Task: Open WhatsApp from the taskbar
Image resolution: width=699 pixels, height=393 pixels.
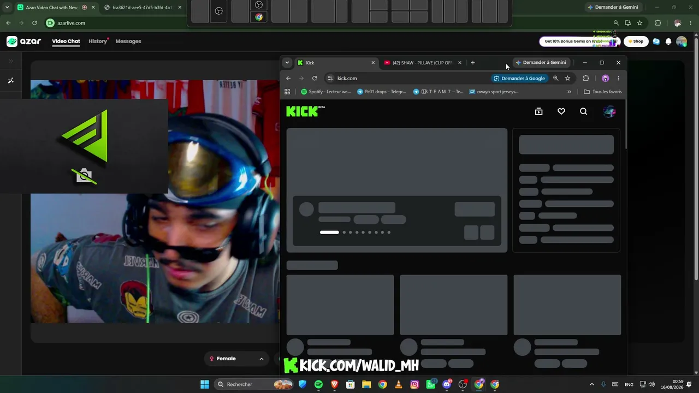Action: coord(431,384)
